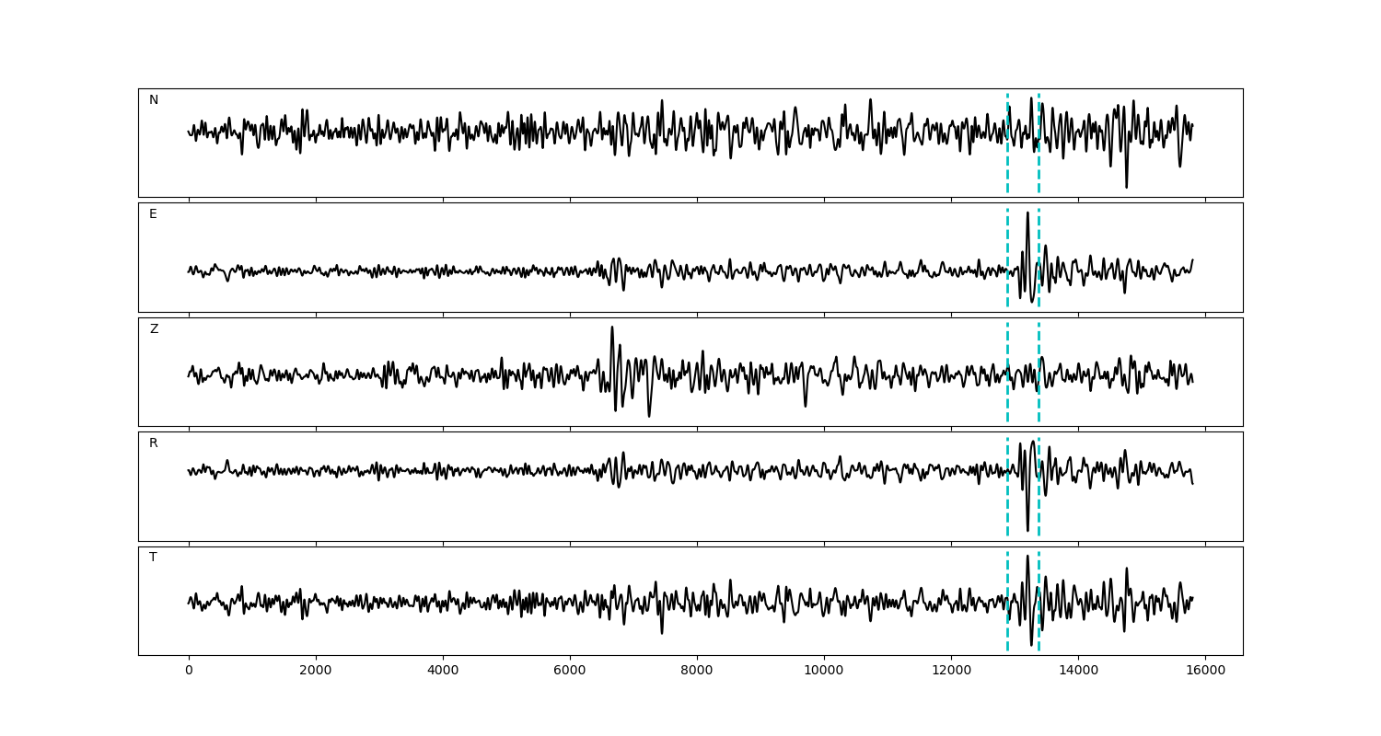Image resolution: width=1381 pixels, height=736 pixels.
Task: Click the 12000 x-axis tick label
Action: pyautogui.click(x=951, y=671)
